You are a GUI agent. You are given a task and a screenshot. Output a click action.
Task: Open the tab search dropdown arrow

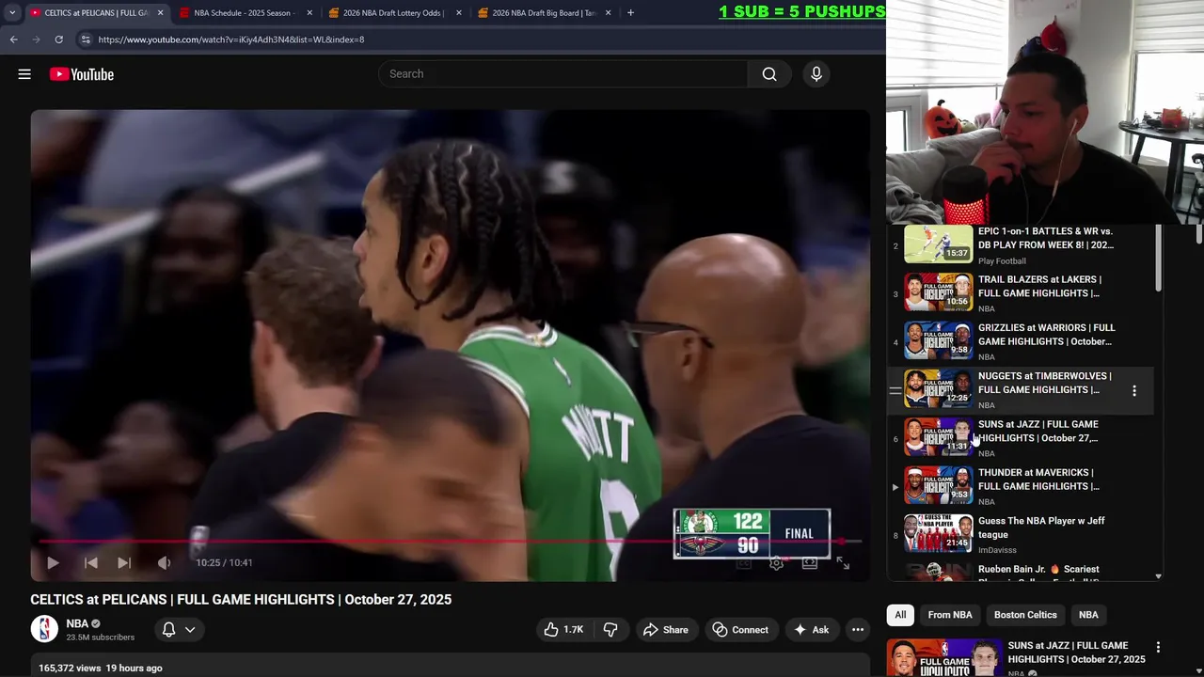tap(12, 13)
